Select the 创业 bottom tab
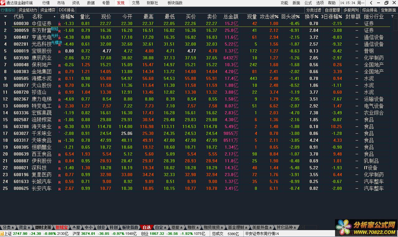The height and width of the screenshot is (237, 398). click(101, 227)
